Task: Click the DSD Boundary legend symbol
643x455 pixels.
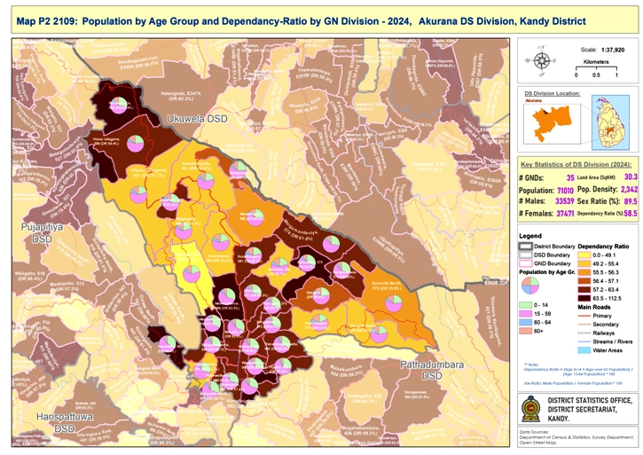Action: tap(526, 255)
